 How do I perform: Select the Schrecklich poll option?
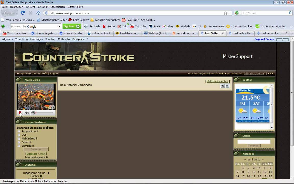click(19, 146)
